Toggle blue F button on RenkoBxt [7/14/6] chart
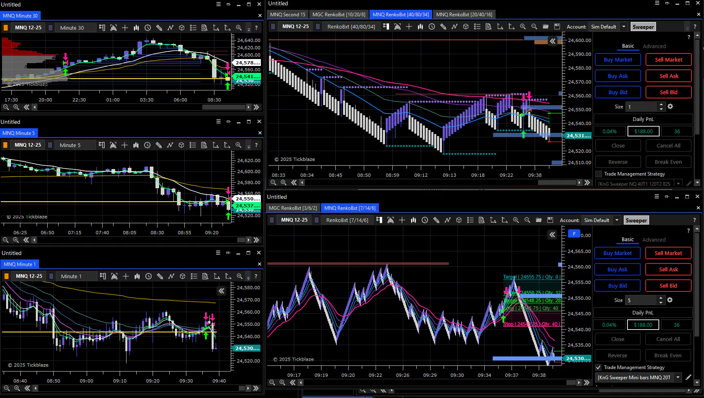This screenshot has height=398, width=704. 574,233
